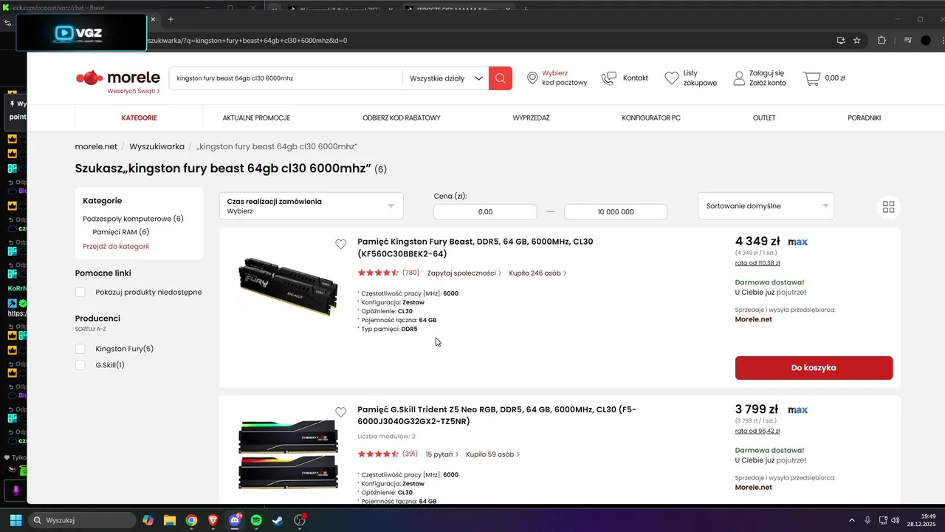Switch to grid view layout icon
Screen dimensions: 945x532
(x=889, y=207)
